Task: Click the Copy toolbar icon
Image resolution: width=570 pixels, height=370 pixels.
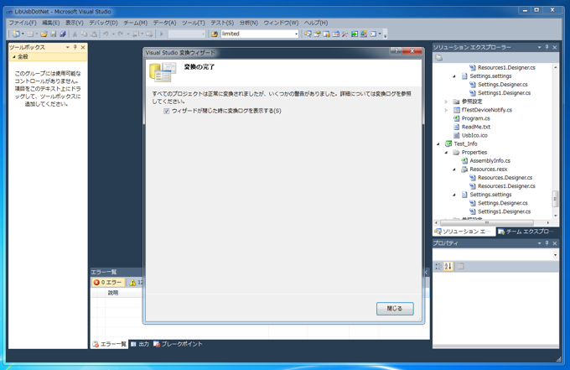Action: [84, 34]
